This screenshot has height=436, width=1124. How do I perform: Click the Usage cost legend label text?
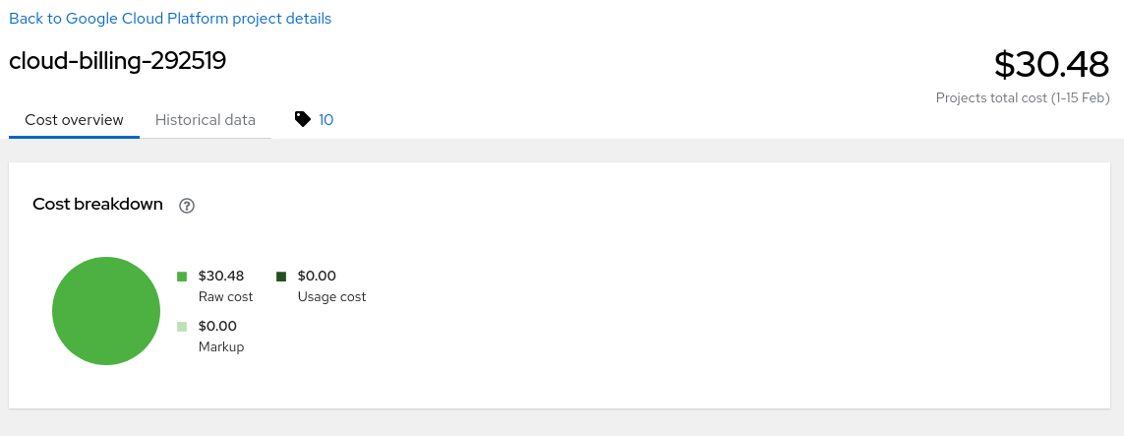tap(331, 296)
